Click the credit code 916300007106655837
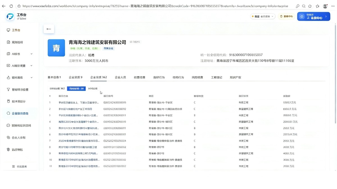The height and width of the screenshot is (189, 337). pyautogui.click(x=246, y=55)
